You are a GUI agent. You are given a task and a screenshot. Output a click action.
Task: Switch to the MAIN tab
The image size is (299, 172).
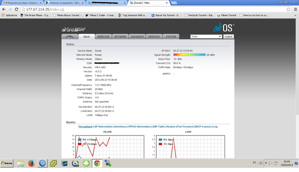coord(87,37)
